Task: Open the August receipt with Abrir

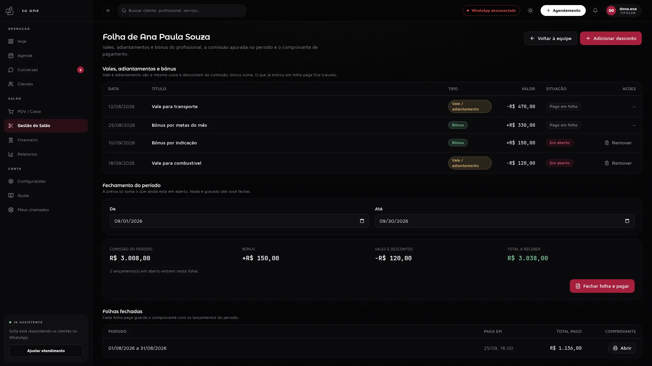Action: tap(622, 348)
